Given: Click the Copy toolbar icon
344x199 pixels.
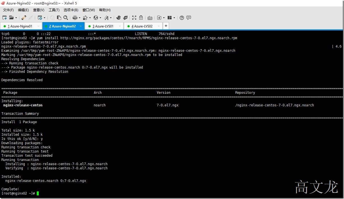Looking at the screenshot, I should 52,18.
